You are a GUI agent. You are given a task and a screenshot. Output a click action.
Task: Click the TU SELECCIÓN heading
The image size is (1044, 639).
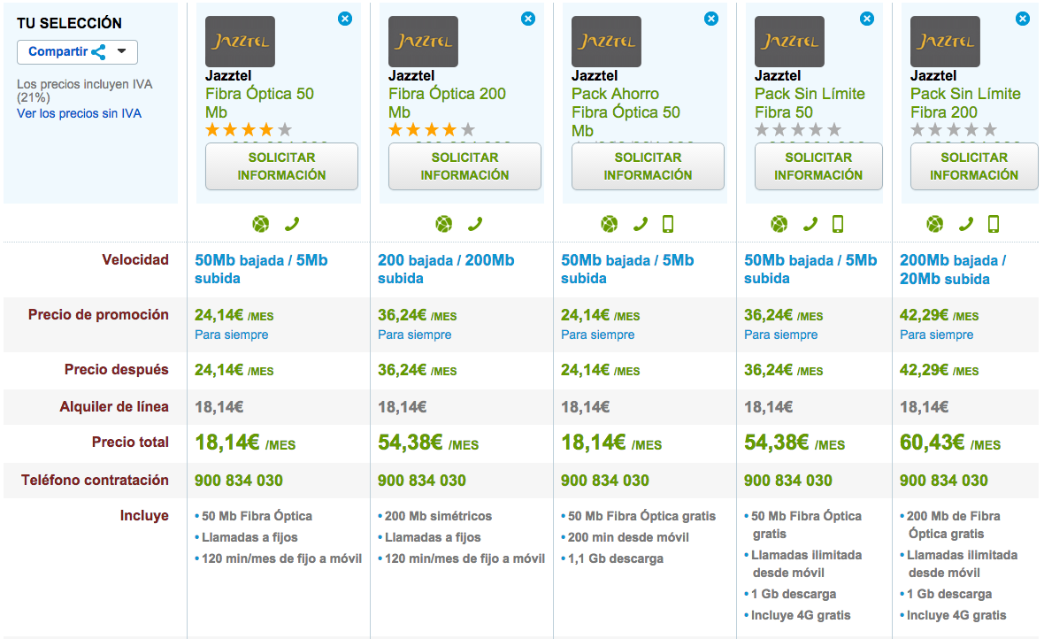tap(69, 23)
